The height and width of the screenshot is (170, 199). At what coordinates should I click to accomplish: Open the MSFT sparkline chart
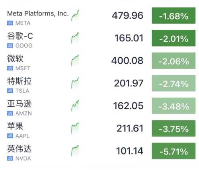[75, 61]
